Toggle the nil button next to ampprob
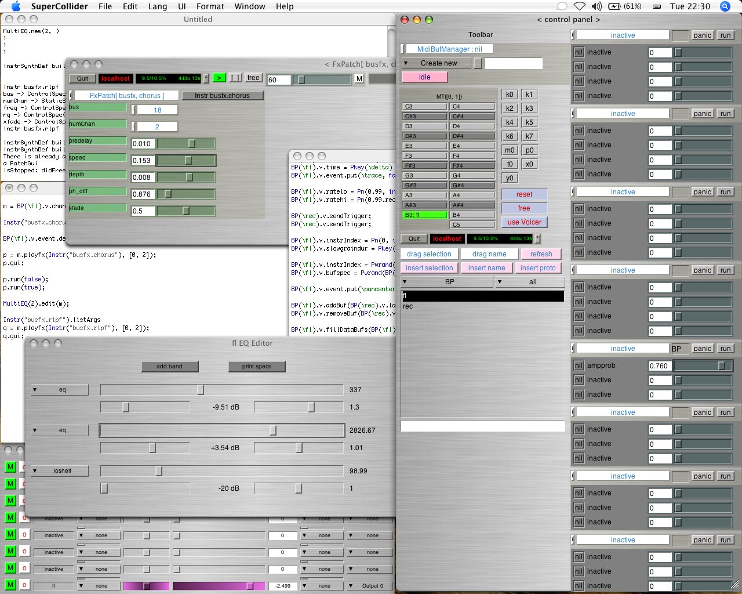The height and width of the screenshot is (594, 742). tap(579, 365)
